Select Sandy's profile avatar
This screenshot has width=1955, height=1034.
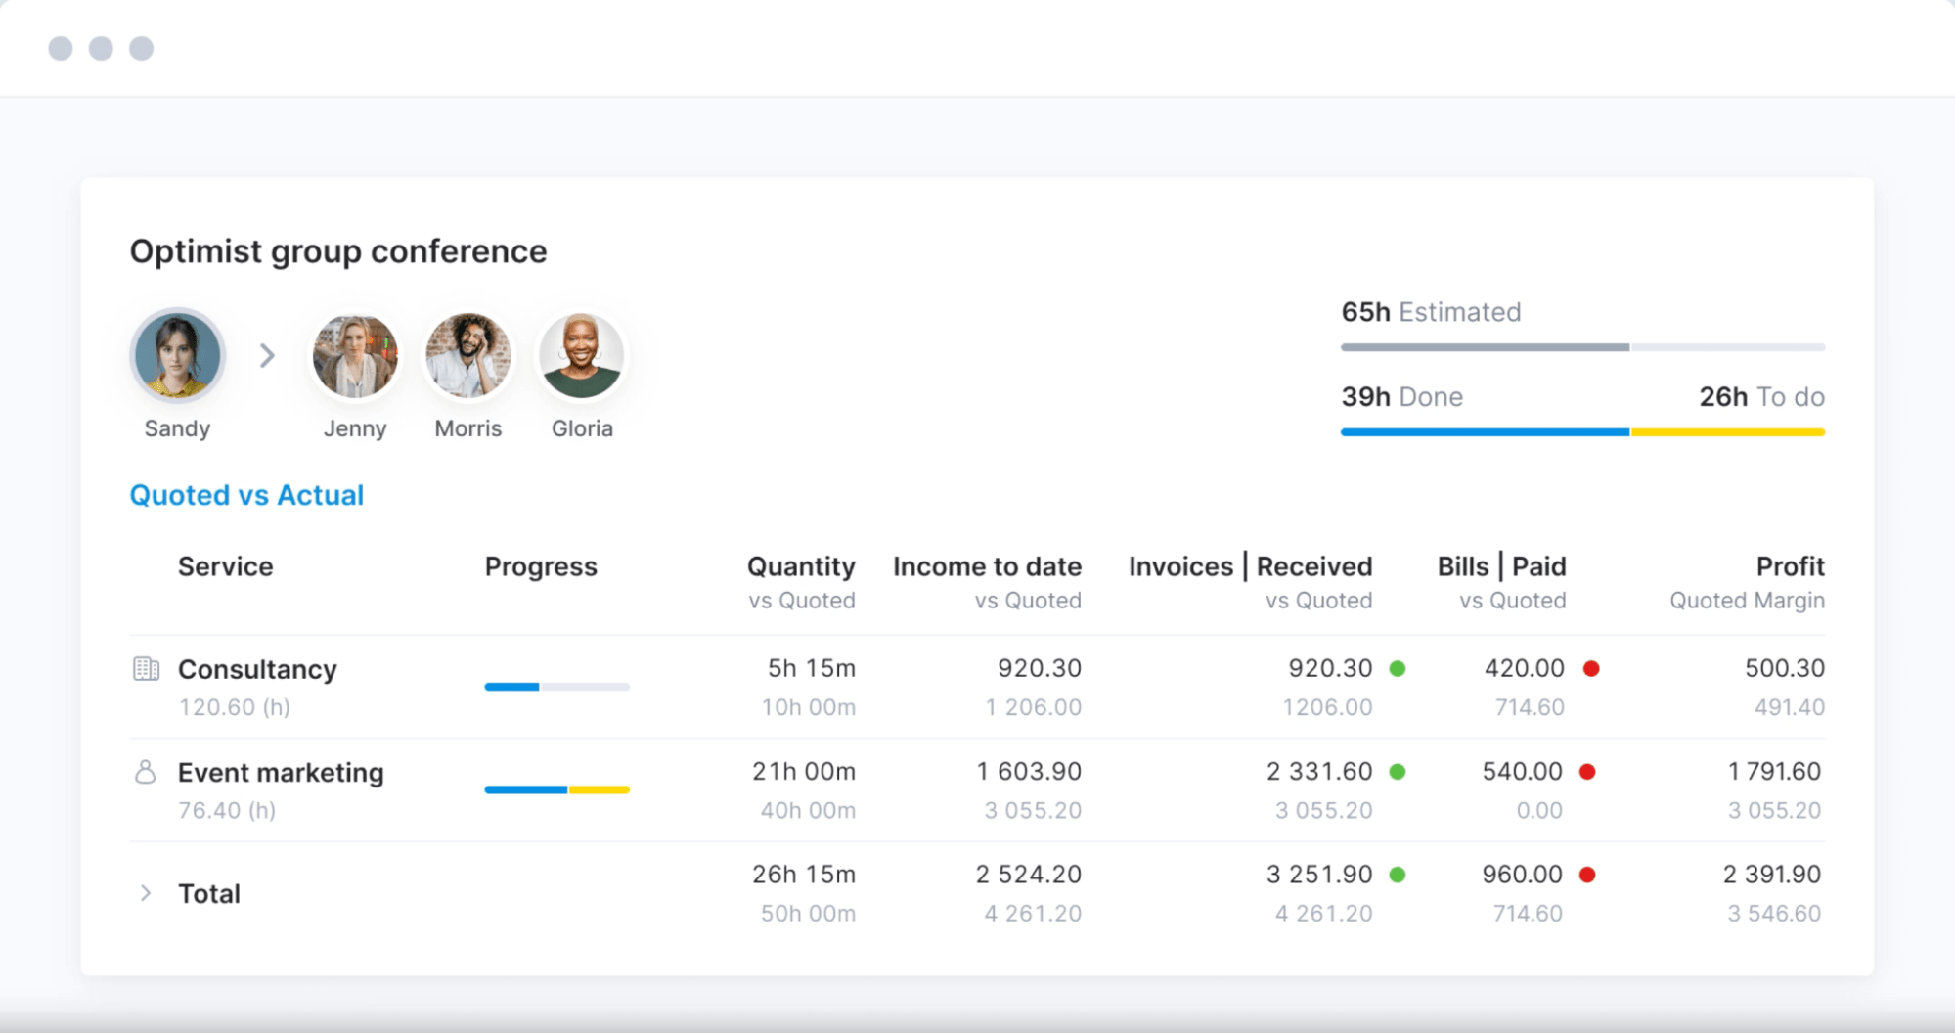tap(177, 355)
